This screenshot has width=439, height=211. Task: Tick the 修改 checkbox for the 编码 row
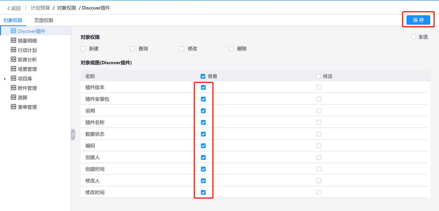coord(319,146)
